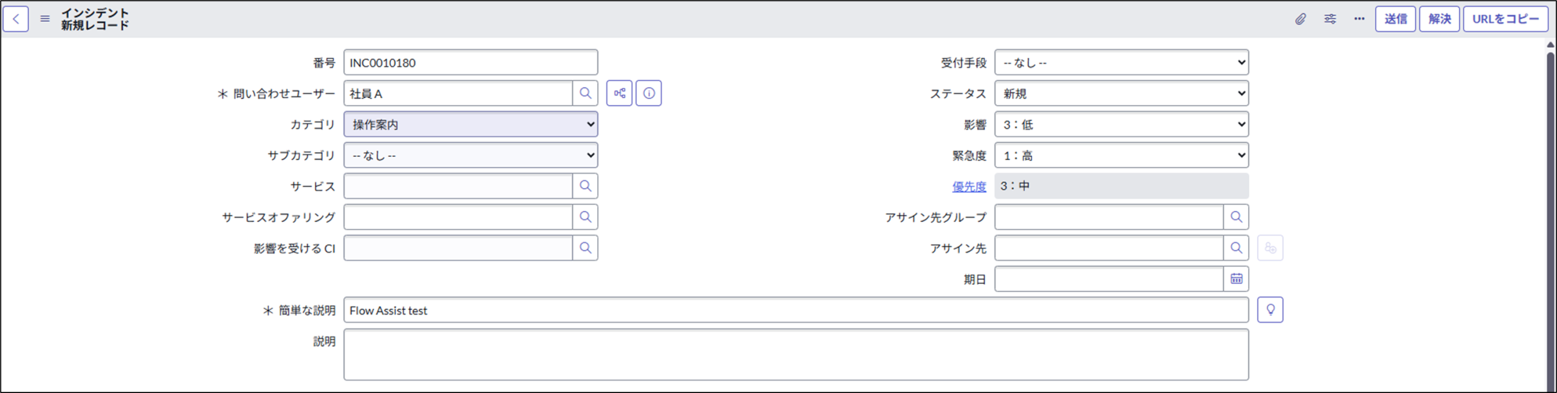Open the more options ellipsis menu
The height and width of the screenshot is (393, 1557).
1359,19
